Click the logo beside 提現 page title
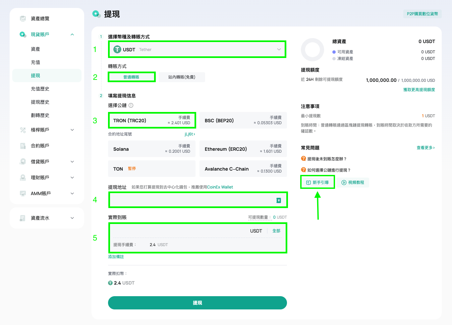452x325 pixels. 96,14
